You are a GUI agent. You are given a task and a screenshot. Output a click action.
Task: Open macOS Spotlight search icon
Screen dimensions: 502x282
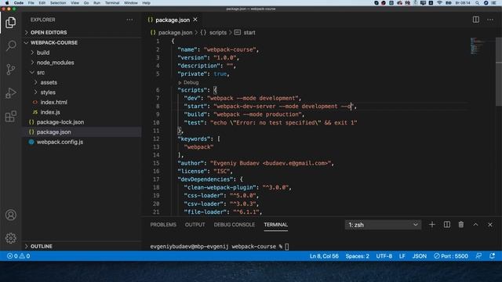478,3
